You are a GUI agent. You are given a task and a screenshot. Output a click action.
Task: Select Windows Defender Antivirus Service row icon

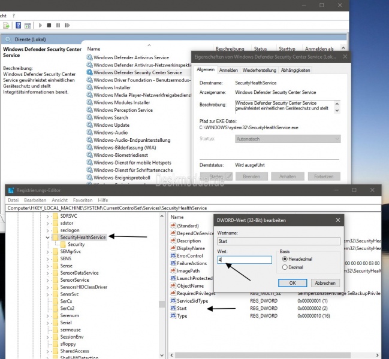(x=89, y=57)
